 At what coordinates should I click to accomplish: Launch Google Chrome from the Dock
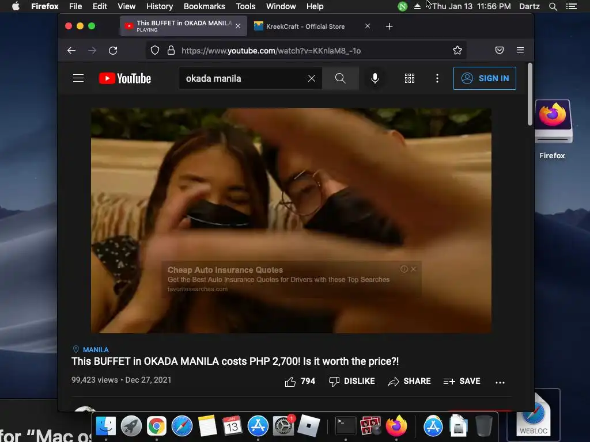click(x=157, y=426)
